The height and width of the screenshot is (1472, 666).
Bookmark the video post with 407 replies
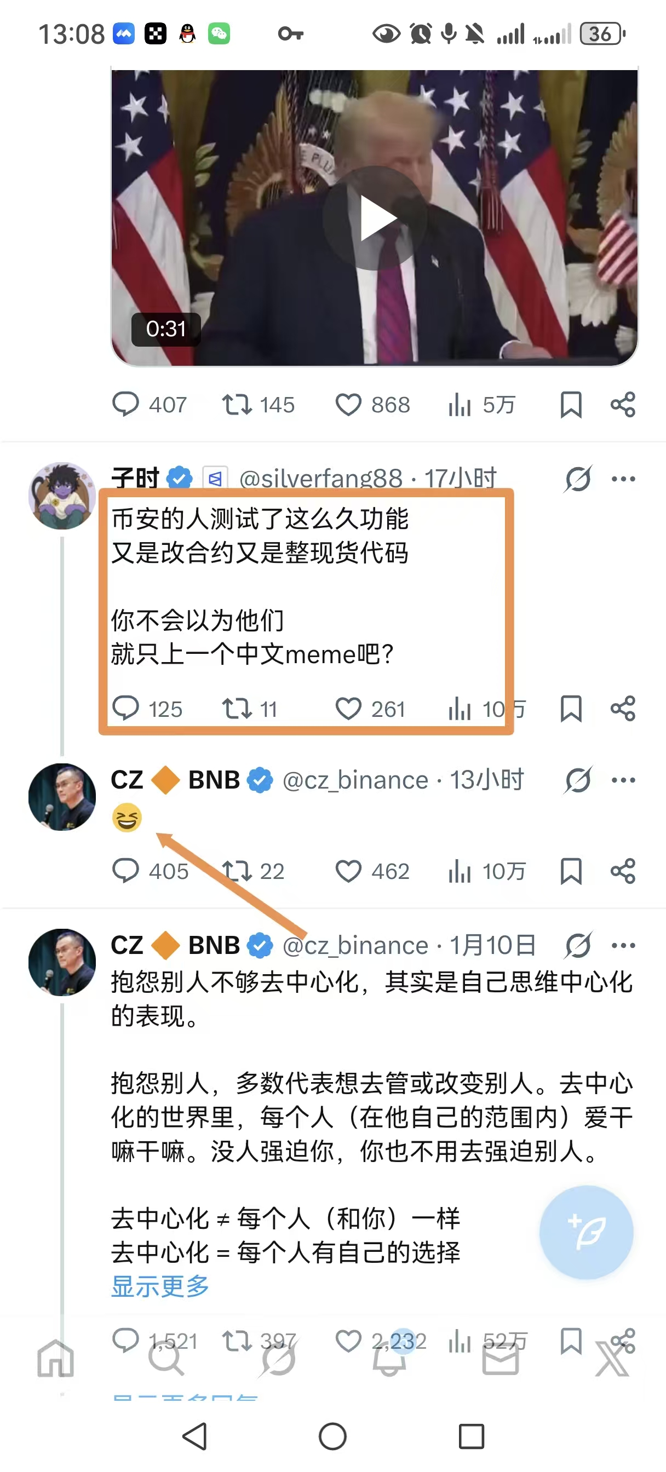[x=571, y=405]
